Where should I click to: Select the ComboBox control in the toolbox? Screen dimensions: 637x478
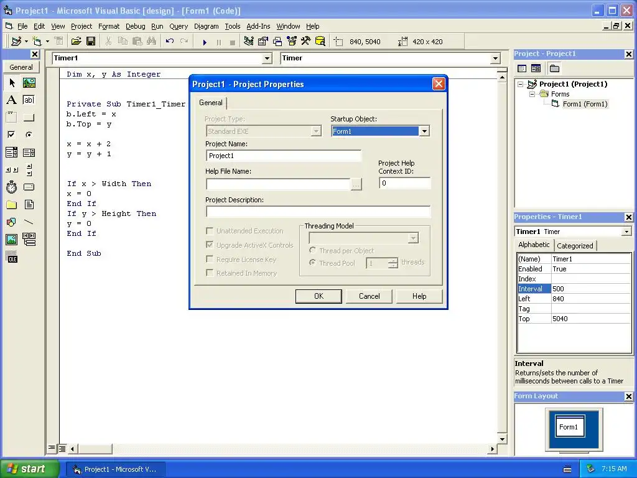(x=12, y=152)
